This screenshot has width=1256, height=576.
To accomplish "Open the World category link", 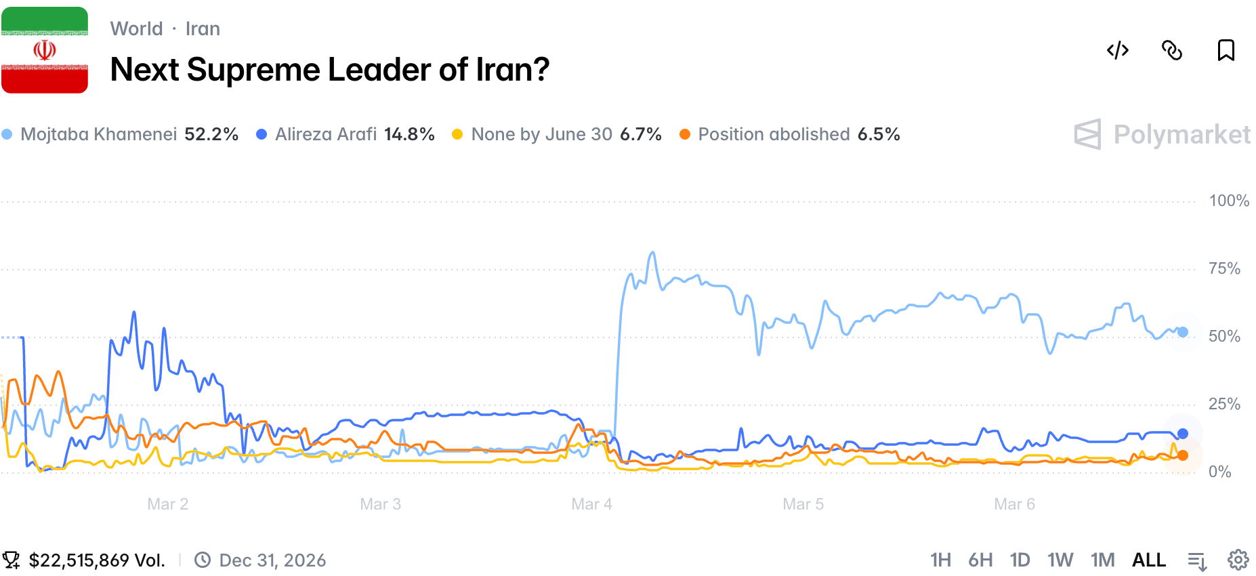I will point(136,28).
